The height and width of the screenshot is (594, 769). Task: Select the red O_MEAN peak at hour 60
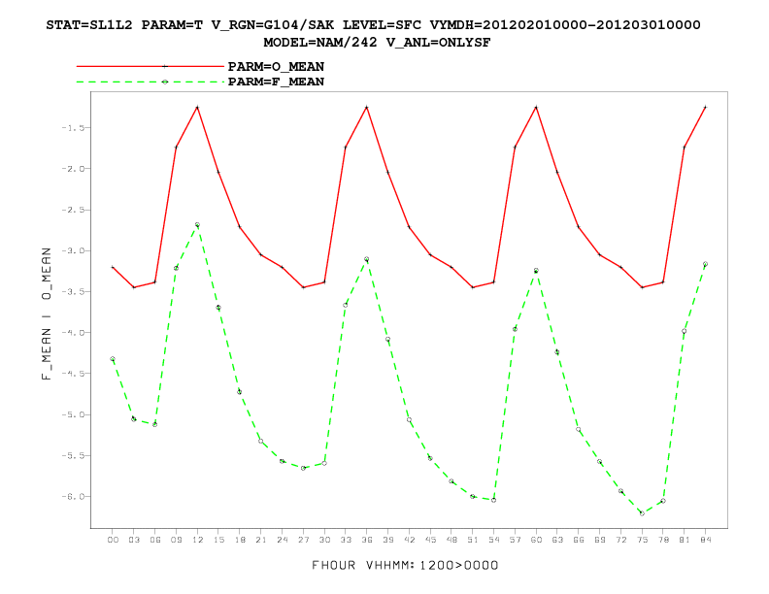click(536, 107)
